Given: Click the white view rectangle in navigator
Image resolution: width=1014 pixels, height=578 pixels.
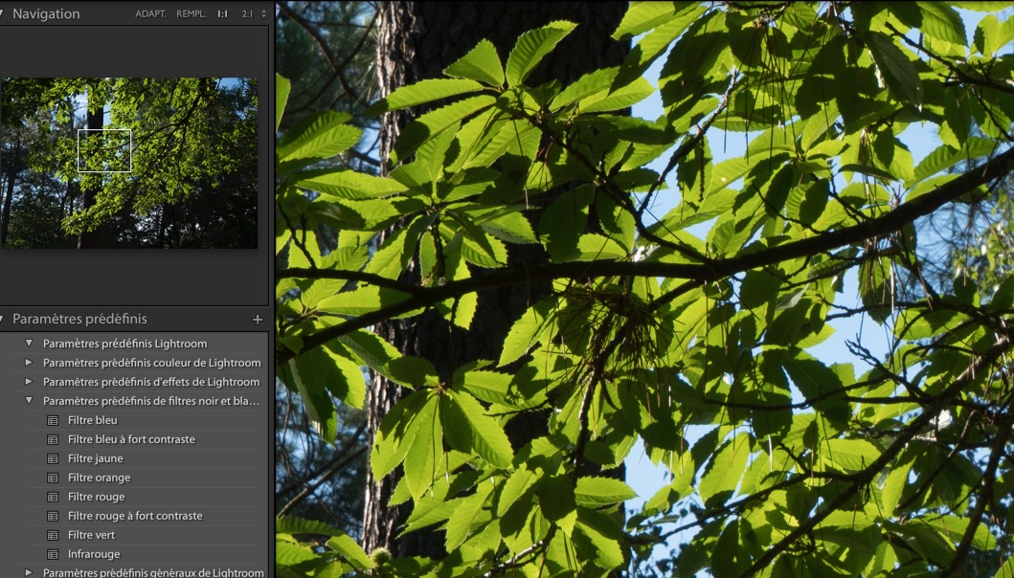Looking at the screenshot, I should (x=104, y=150).
